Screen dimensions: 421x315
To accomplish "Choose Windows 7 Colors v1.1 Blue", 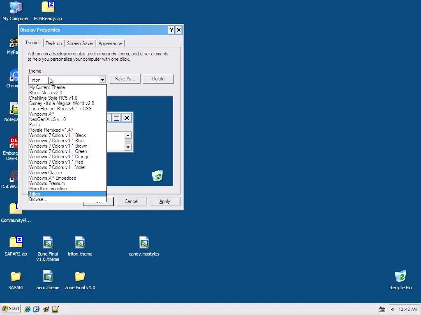I will (67, 141).
